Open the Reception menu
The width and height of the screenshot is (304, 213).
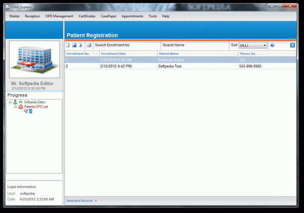click(x=32, y=16)
